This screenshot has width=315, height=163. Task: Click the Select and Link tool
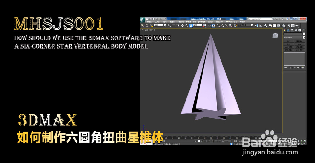coord(143,26)
